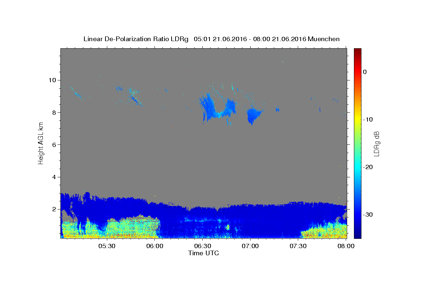Click the '05:30' time tick label
429x286 pixels.
tap(107, 246)
